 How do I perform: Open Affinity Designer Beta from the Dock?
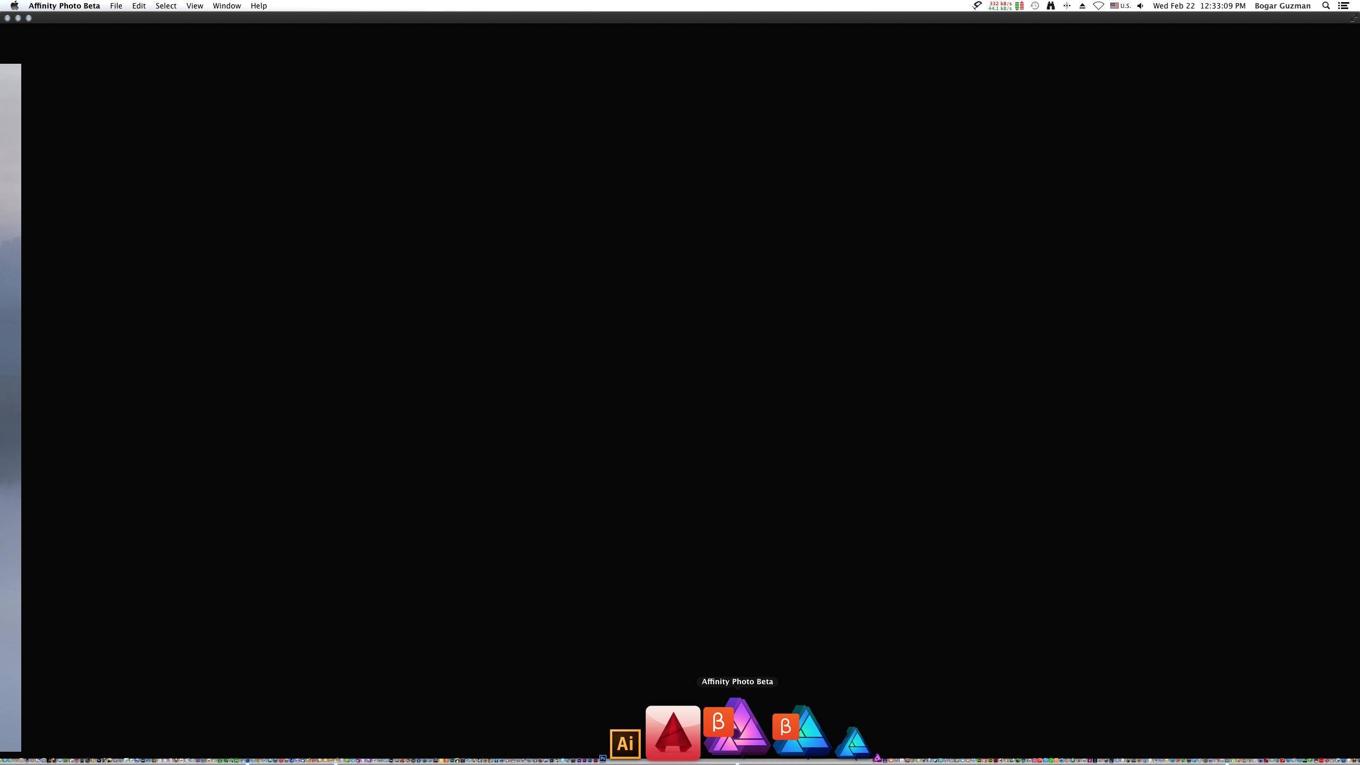coord(802,730)
